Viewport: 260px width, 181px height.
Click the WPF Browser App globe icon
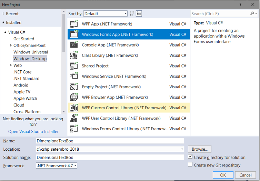pyautogui.click(x=74, y=97)
